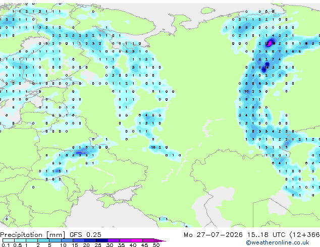
Task: Click the legend label '0.5'
Action: 17,245
